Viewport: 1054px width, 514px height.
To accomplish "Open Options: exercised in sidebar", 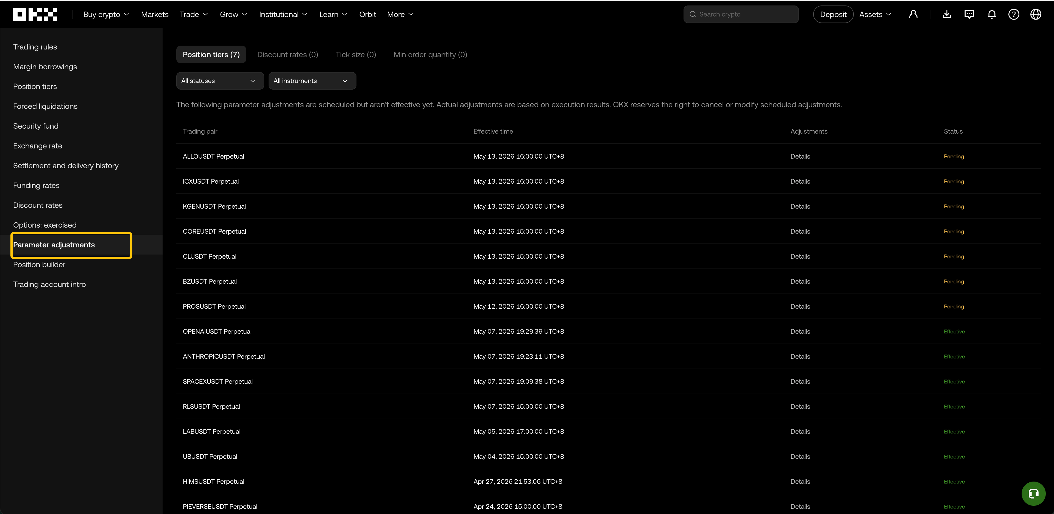I will 45,225.
